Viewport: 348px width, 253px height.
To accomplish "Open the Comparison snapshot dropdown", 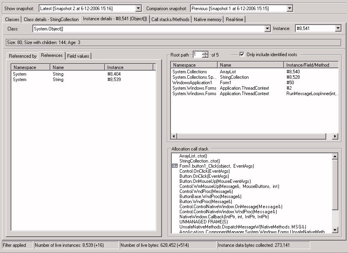I will (289, 8).
